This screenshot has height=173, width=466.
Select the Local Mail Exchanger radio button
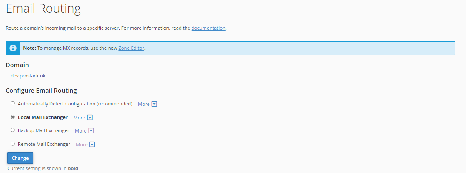pyautogui.click(x=12, y=117)
